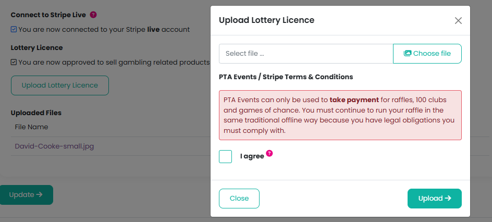The image size is (492, 222).
Task: Click the help icon next to I agree
Action: pos(269,153)
